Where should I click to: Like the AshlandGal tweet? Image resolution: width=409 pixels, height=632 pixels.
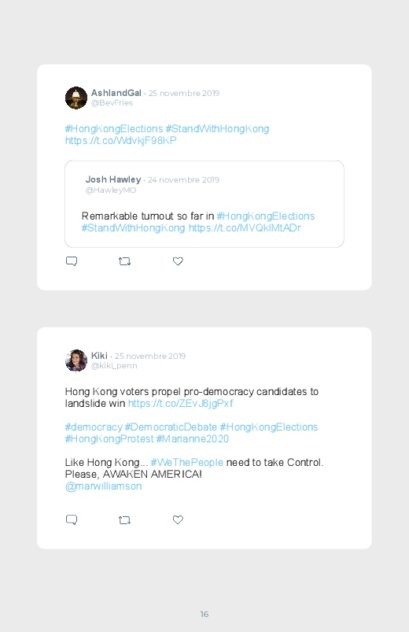pos(178,261)
